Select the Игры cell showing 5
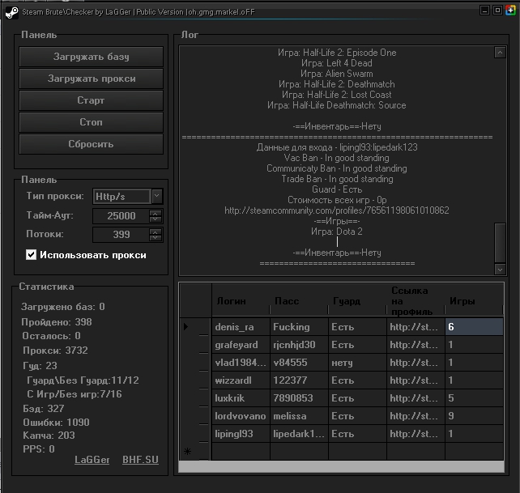 pyautogui.click(x=474, y=398)
